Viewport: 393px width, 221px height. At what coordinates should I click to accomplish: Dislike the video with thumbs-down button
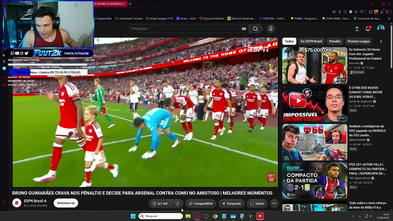177,204
